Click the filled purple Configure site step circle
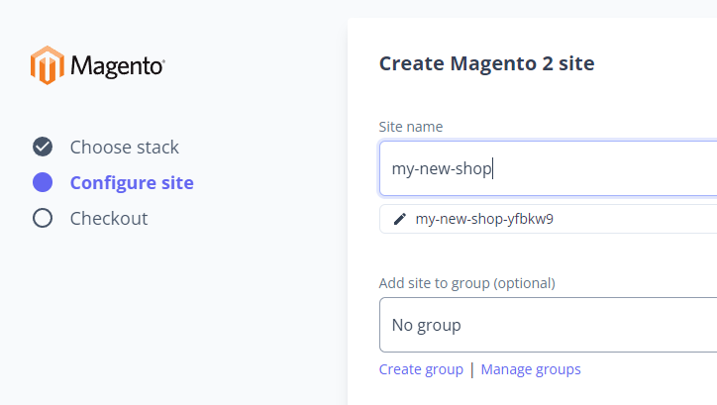Image resolution: width=717 pixels, height=405 pixels. (43, 182)
